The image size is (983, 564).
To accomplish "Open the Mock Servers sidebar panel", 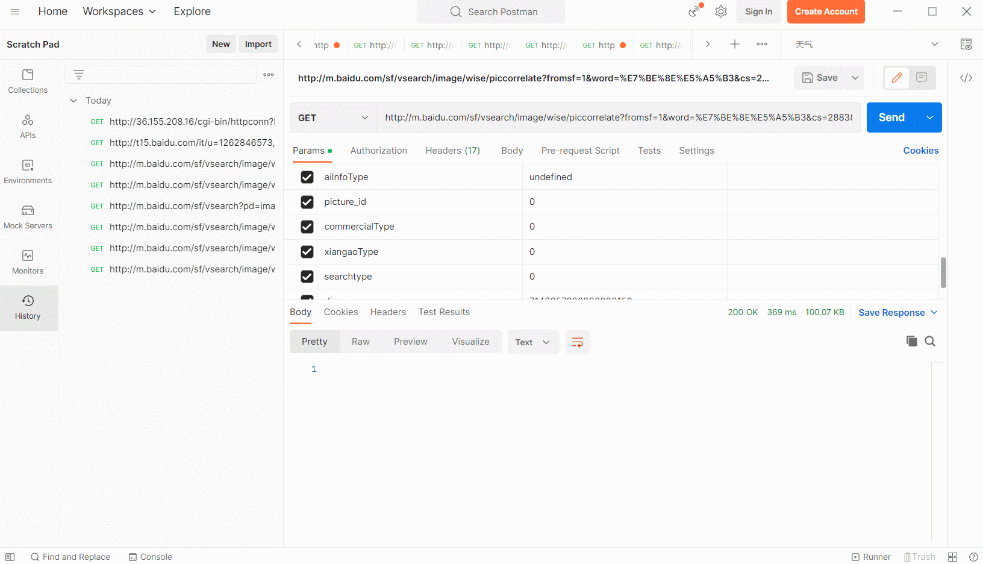I will click(28, 217).
